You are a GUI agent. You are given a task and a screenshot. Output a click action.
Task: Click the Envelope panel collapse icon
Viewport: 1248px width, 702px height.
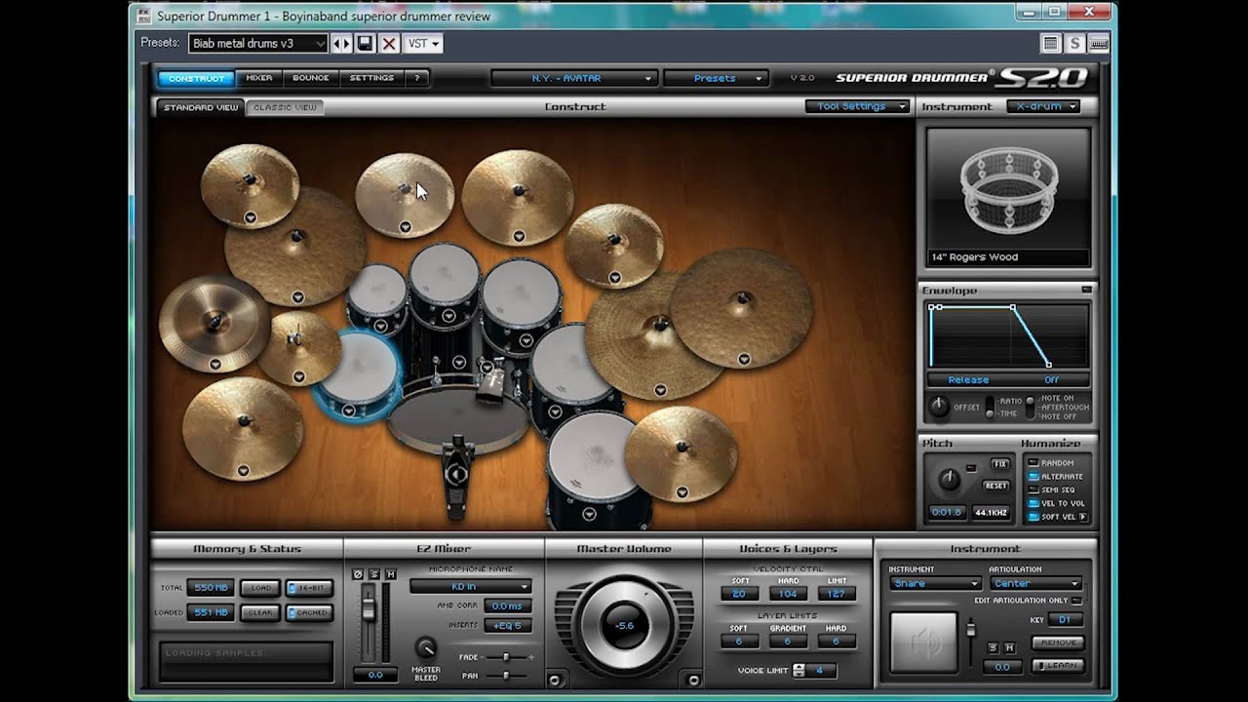(x=1086, y=290)
